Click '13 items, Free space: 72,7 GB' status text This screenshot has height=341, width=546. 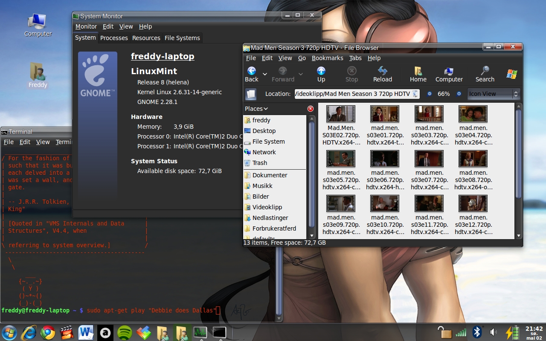click(285, 243)
